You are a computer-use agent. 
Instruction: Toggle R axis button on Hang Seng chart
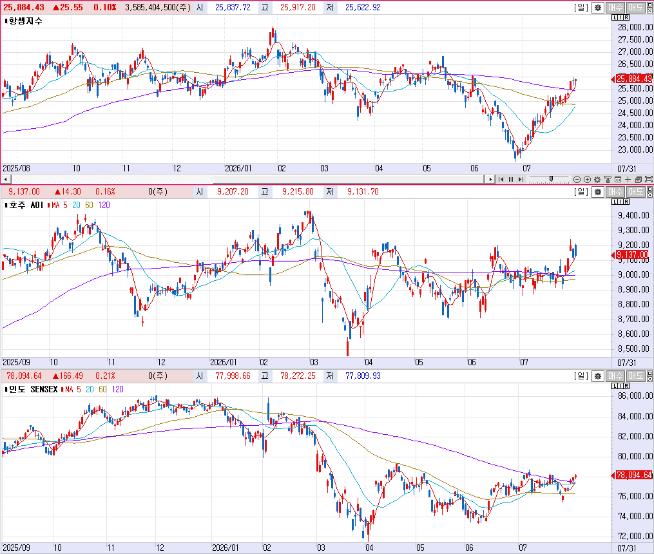626,17
